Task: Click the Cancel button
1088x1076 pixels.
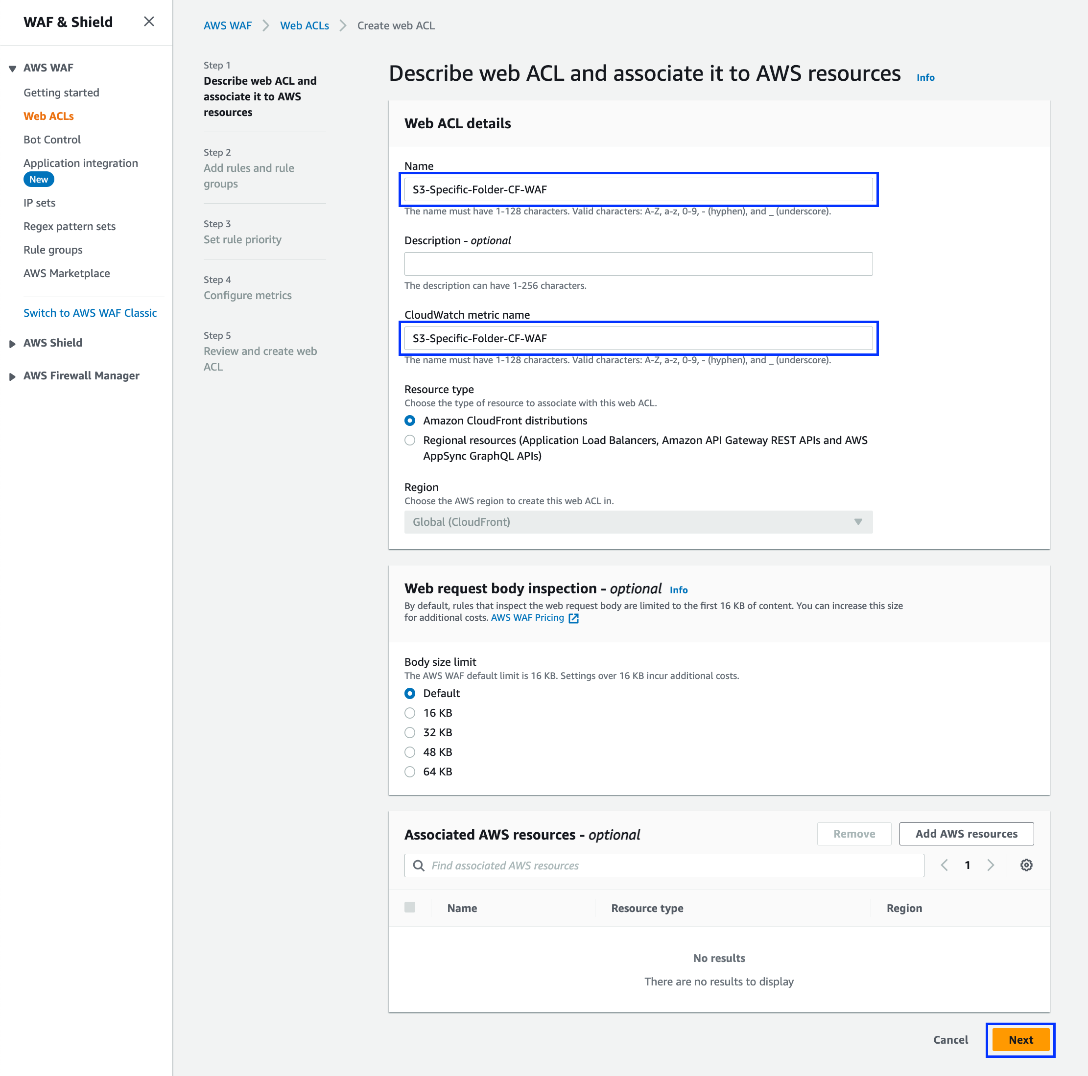Action: point(950,1040)
